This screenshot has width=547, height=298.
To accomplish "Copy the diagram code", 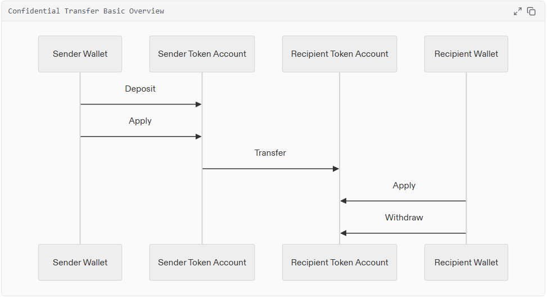I will 531,11.
